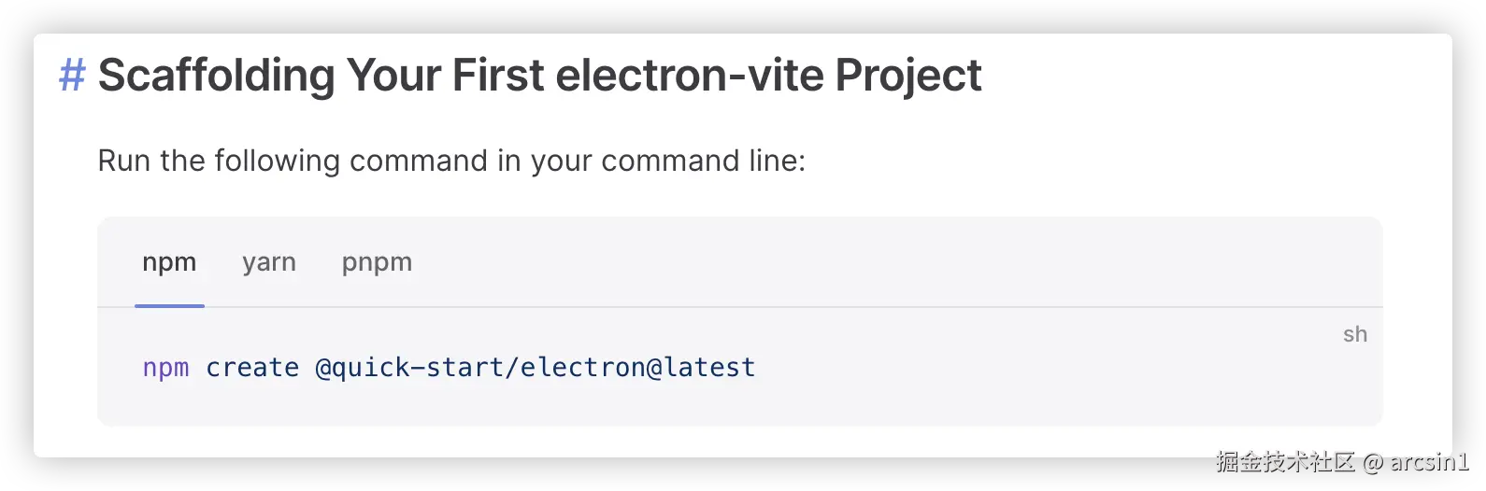The image size is (1486, 491).
Task: Open the pnpm tab
Action: point(377,262)
